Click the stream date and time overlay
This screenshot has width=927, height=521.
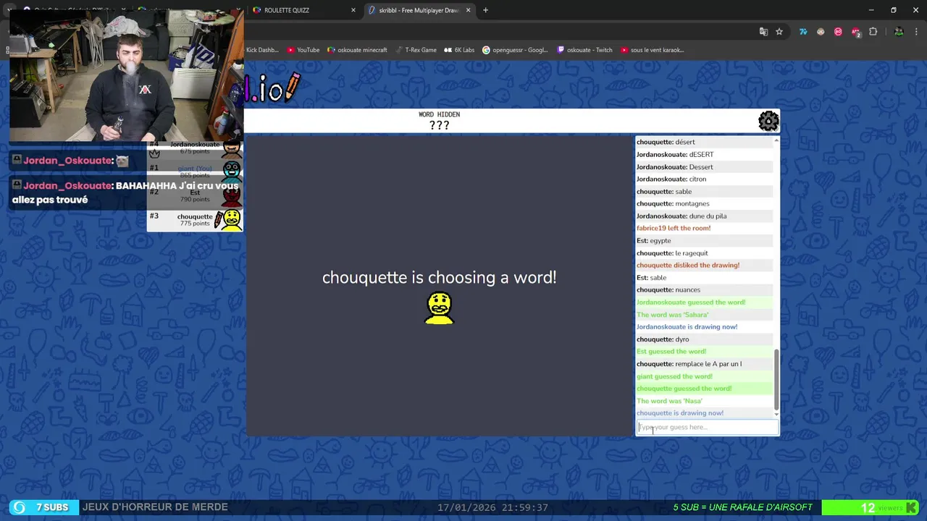click(x=492, y=508)
